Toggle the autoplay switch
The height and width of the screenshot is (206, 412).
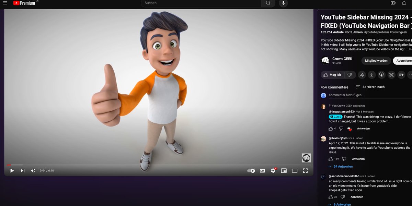pos(251,170)
